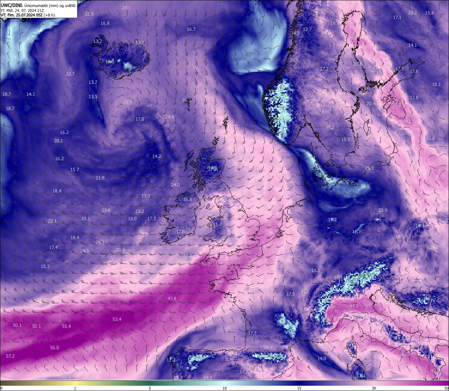Click the 23.1 value on the map
The image size is (449, 391).
pos(52,221)
